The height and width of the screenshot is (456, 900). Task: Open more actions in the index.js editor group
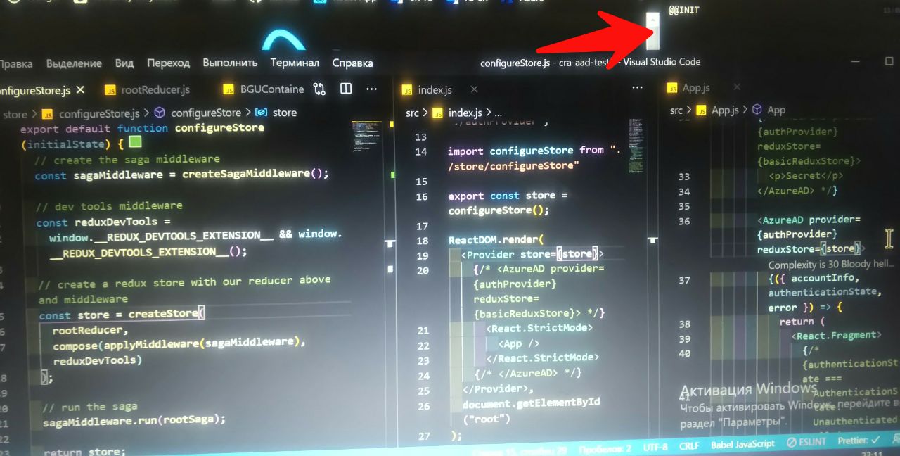click(x=637, y=88)
